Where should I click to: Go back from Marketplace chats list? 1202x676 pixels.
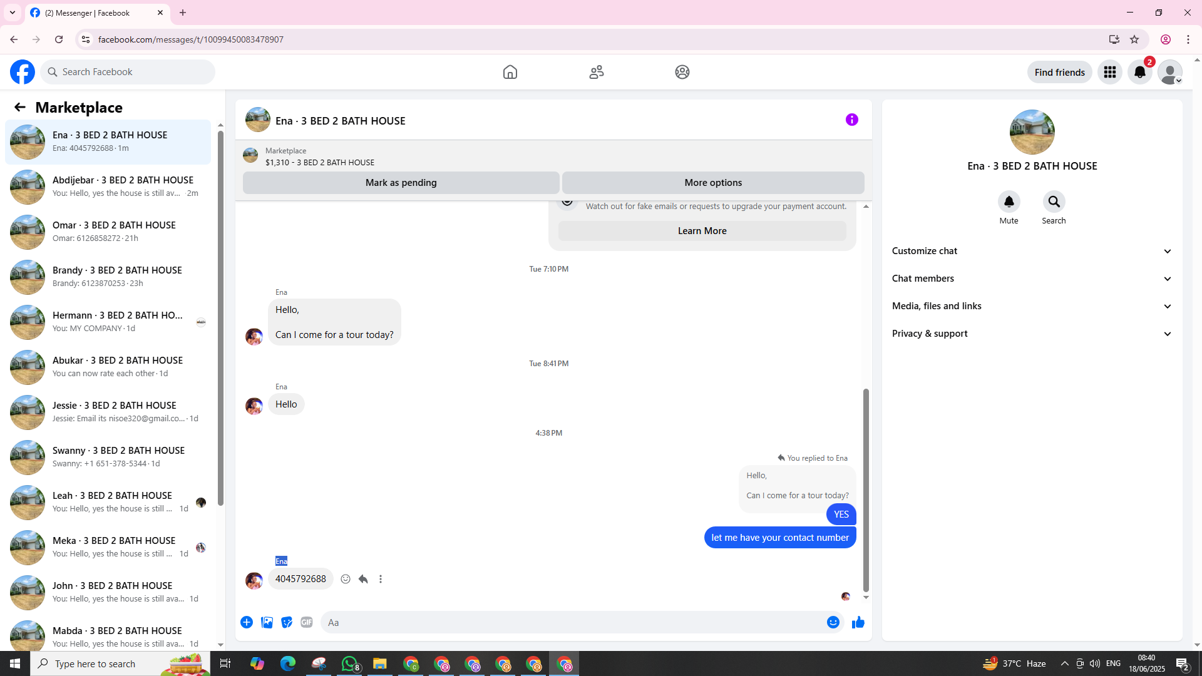(20, 107)
